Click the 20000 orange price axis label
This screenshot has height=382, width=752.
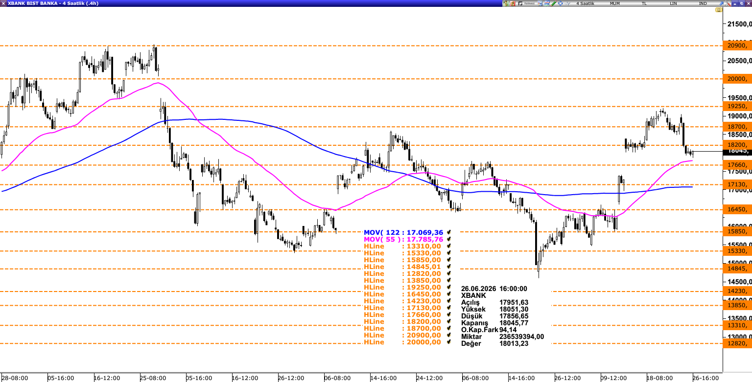(x=737, y=79)
